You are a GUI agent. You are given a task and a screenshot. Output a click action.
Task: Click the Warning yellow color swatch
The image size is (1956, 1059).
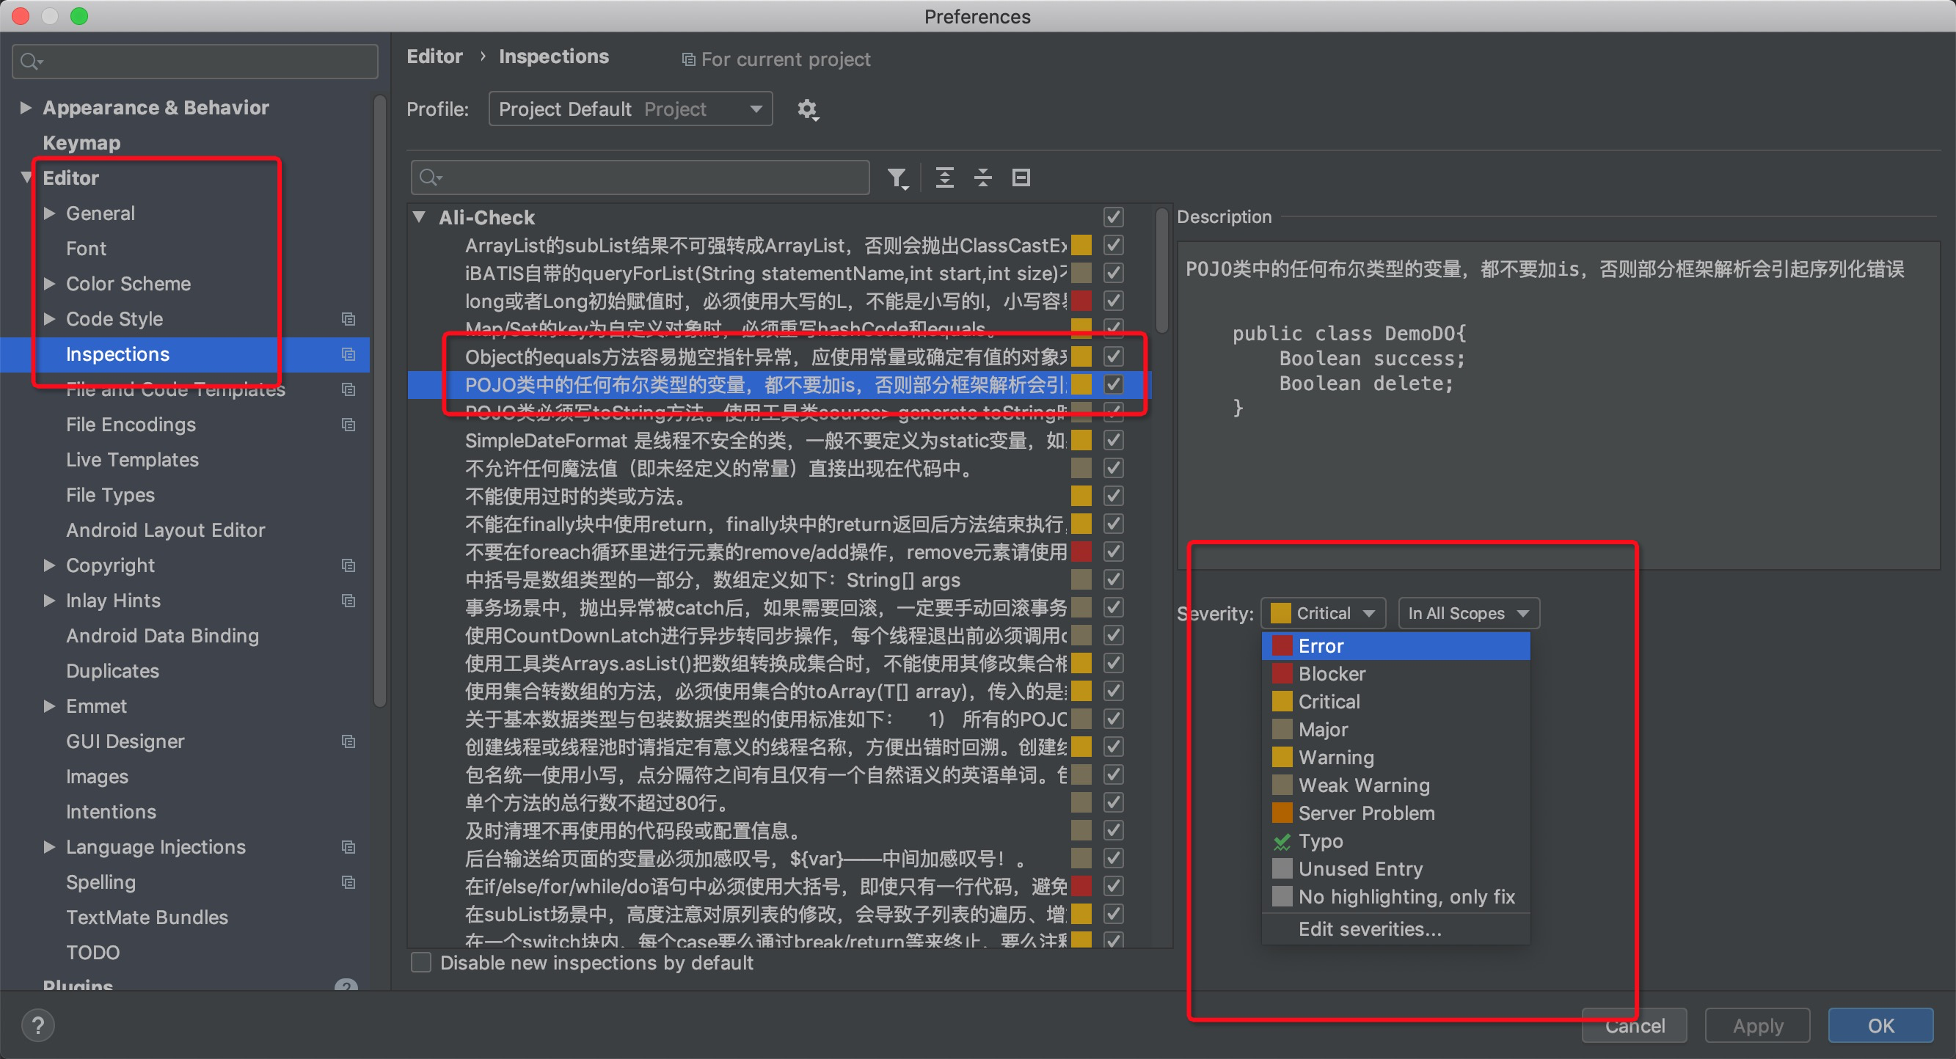1282,757
